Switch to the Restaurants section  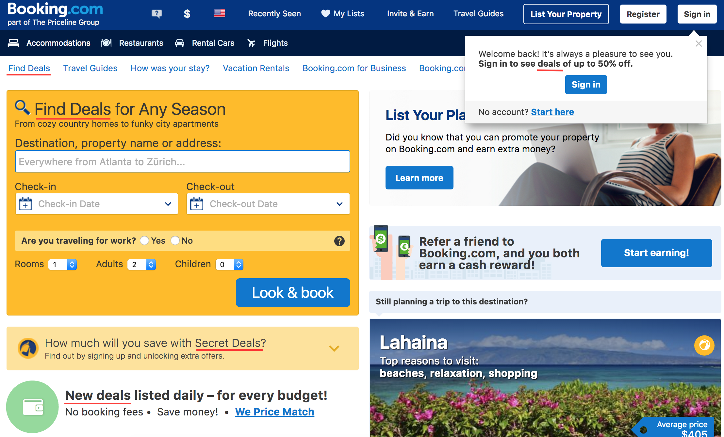[141, 43]
